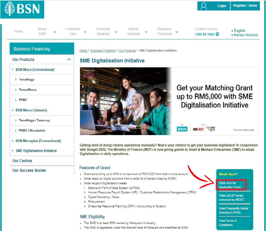Open the About BSN menu item

tap(42, 31)
